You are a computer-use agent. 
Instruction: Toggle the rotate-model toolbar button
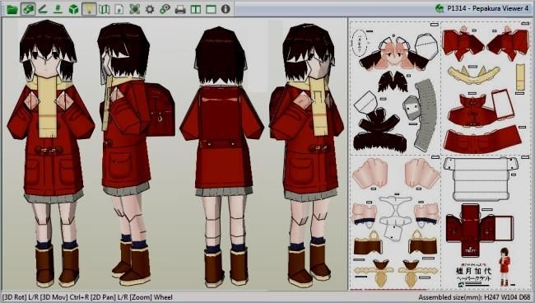coord(28,9)
